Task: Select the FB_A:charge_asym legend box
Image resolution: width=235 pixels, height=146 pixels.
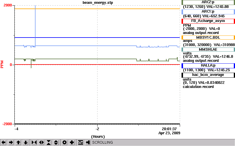Action: click(x=208, y=21)
